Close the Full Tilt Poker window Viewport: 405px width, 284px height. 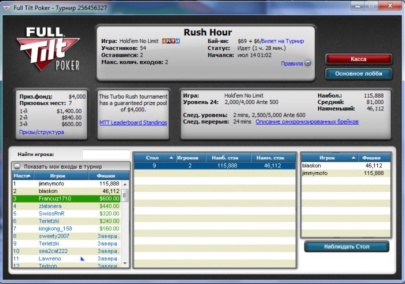391,6
